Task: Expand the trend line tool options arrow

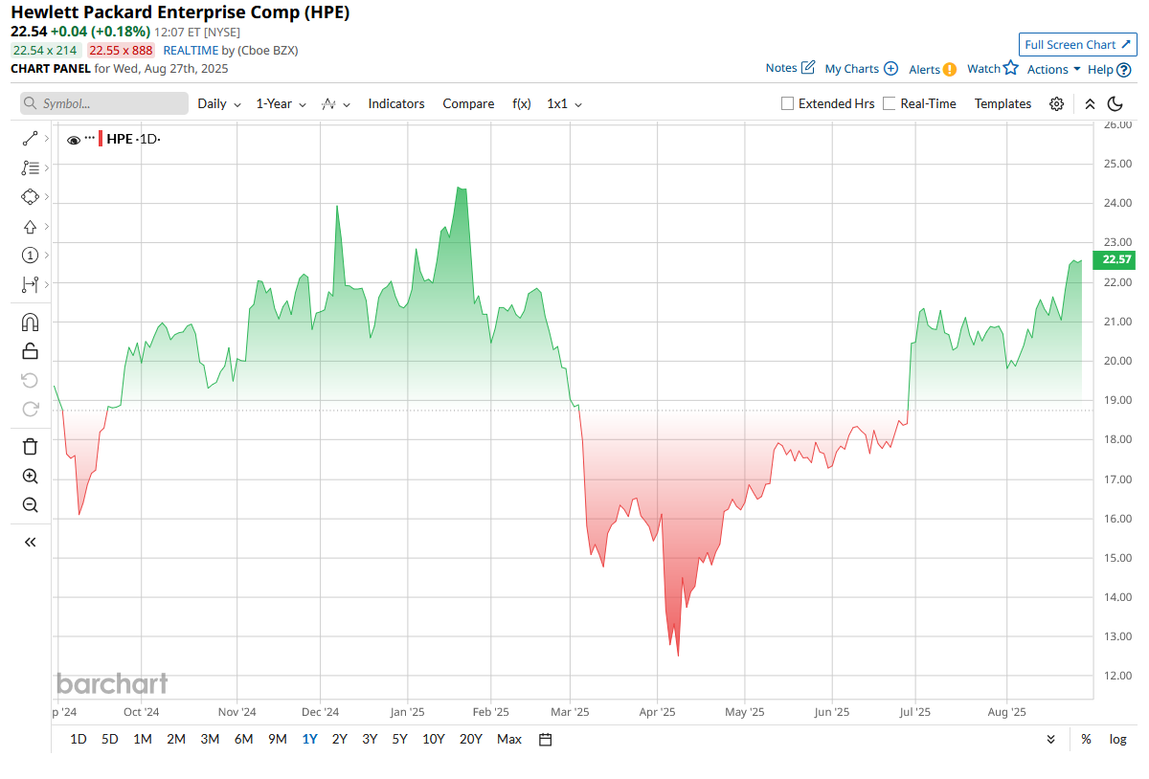Action: tap(46, 139)
